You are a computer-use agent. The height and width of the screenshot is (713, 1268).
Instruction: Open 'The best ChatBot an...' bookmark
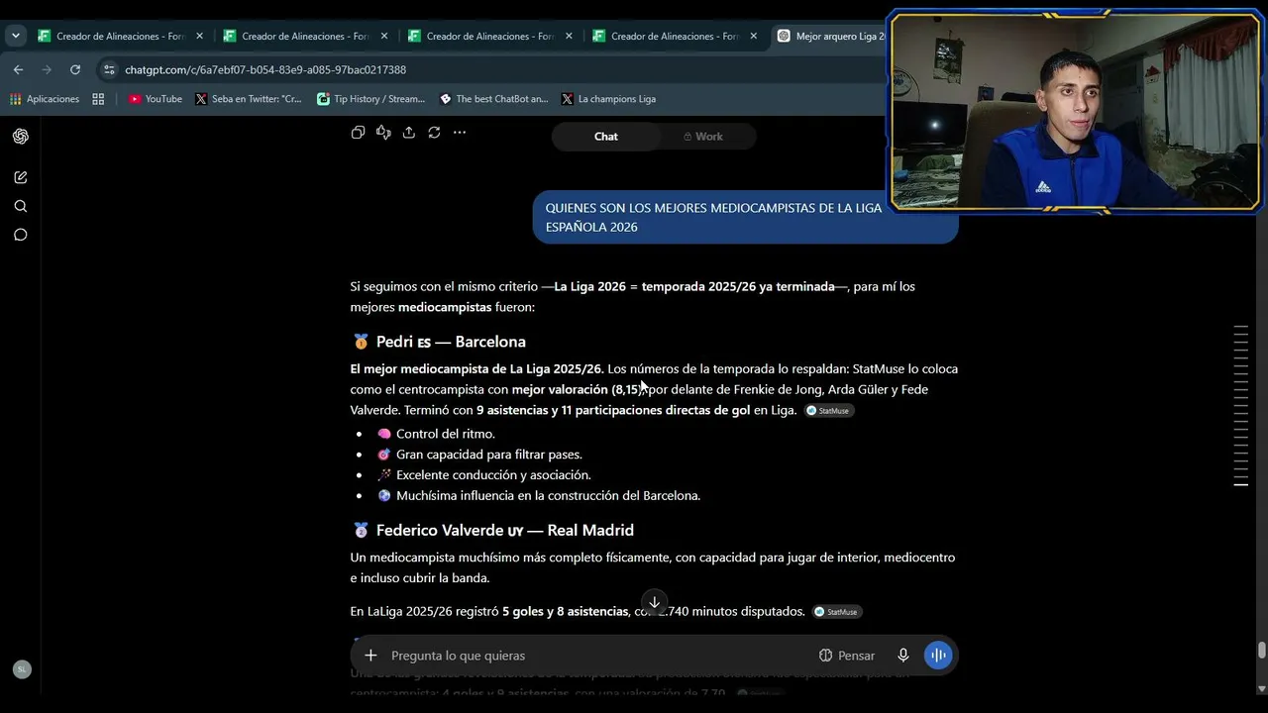[493, 99]
